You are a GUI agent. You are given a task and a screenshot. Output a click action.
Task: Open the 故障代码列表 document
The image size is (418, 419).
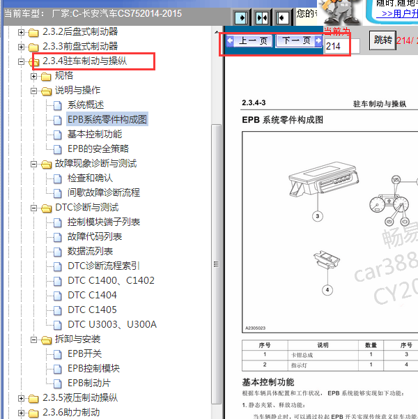tap(95, 237)
